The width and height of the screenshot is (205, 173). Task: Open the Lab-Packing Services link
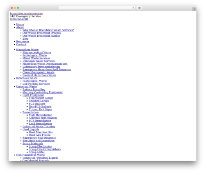tap(36, 84)
